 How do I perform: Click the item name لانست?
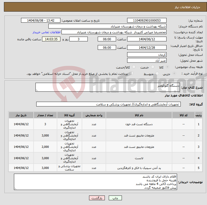tap(139, 158)
